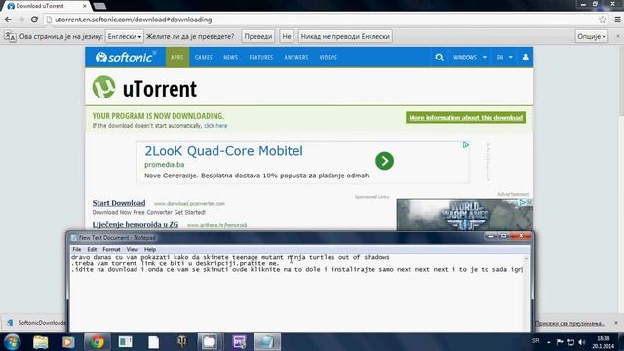Click the promedia.ba ad link
This screenshot has width=624, height=351.
164,165
